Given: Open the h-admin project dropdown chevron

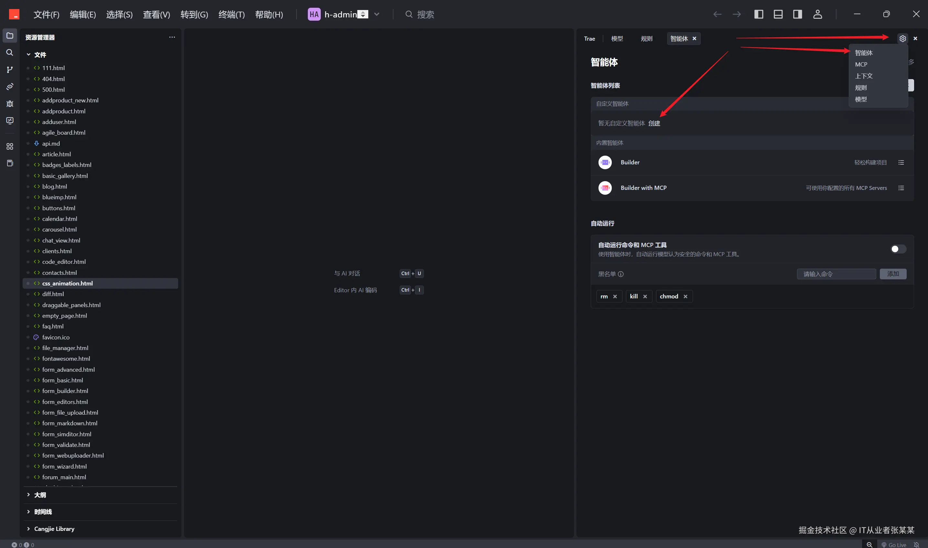Looking at the screenshot, I should pos(377,15).
